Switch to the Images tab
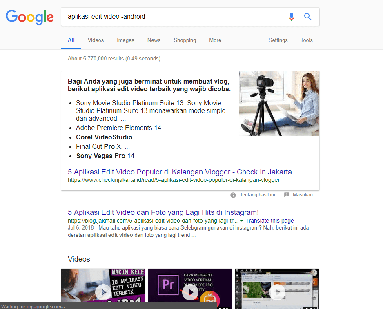This screenshot has width=383, height=309. click(125, 40)
